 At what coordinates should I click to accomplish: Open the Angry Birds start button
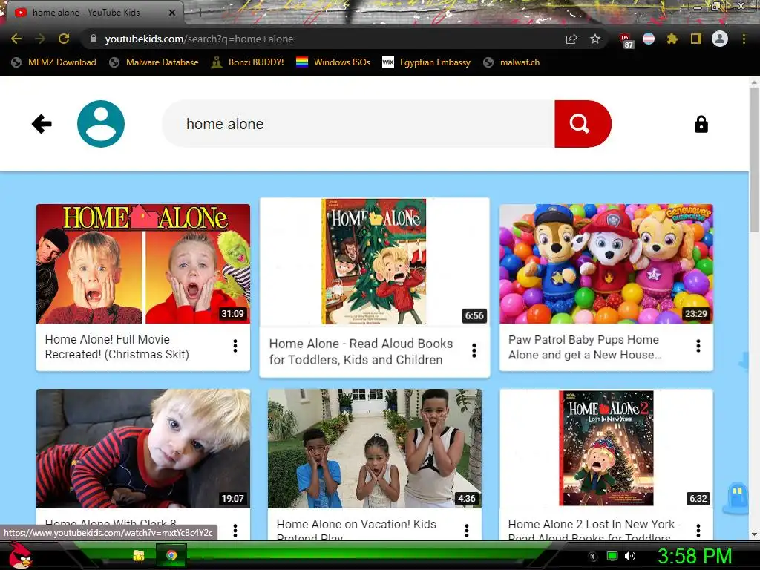click(x=20, y=555)
